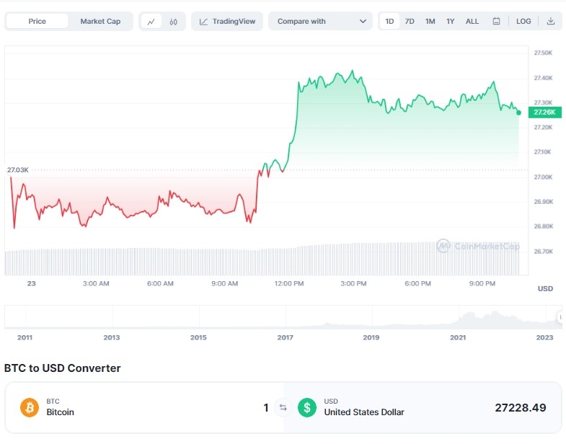Click the USD value 27228.49
Screen dimensions: 566x444
point(520,407)
